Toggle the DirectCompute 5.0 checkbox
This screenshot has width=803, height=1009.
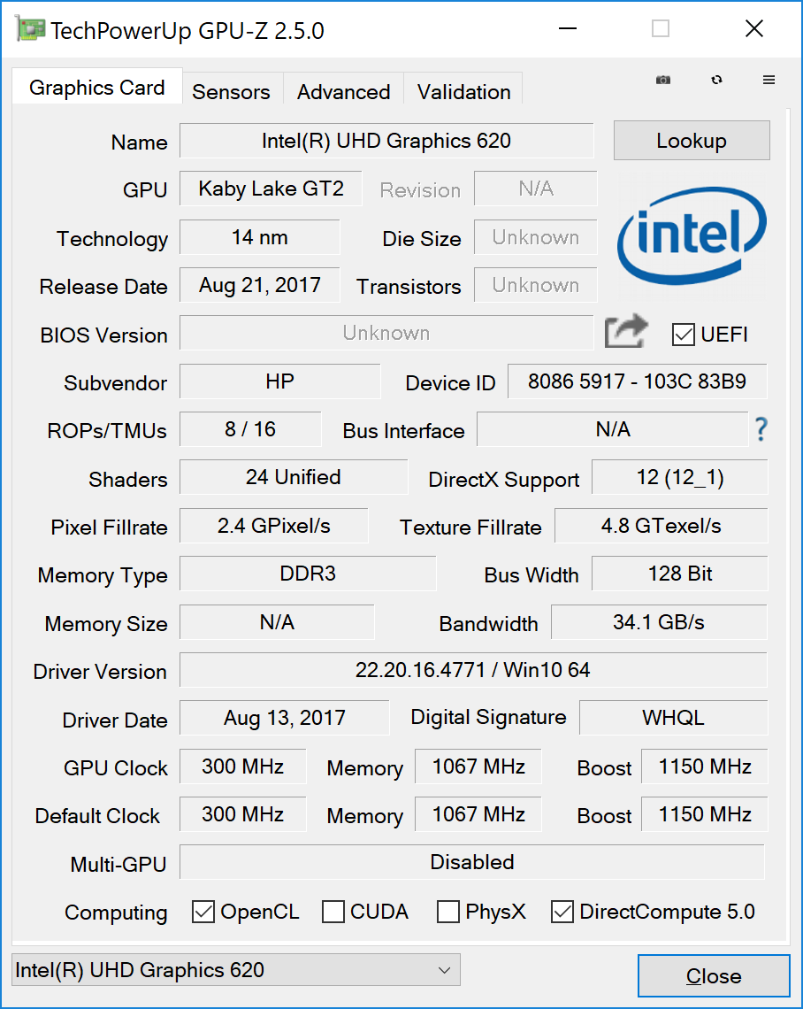[562, 912]
